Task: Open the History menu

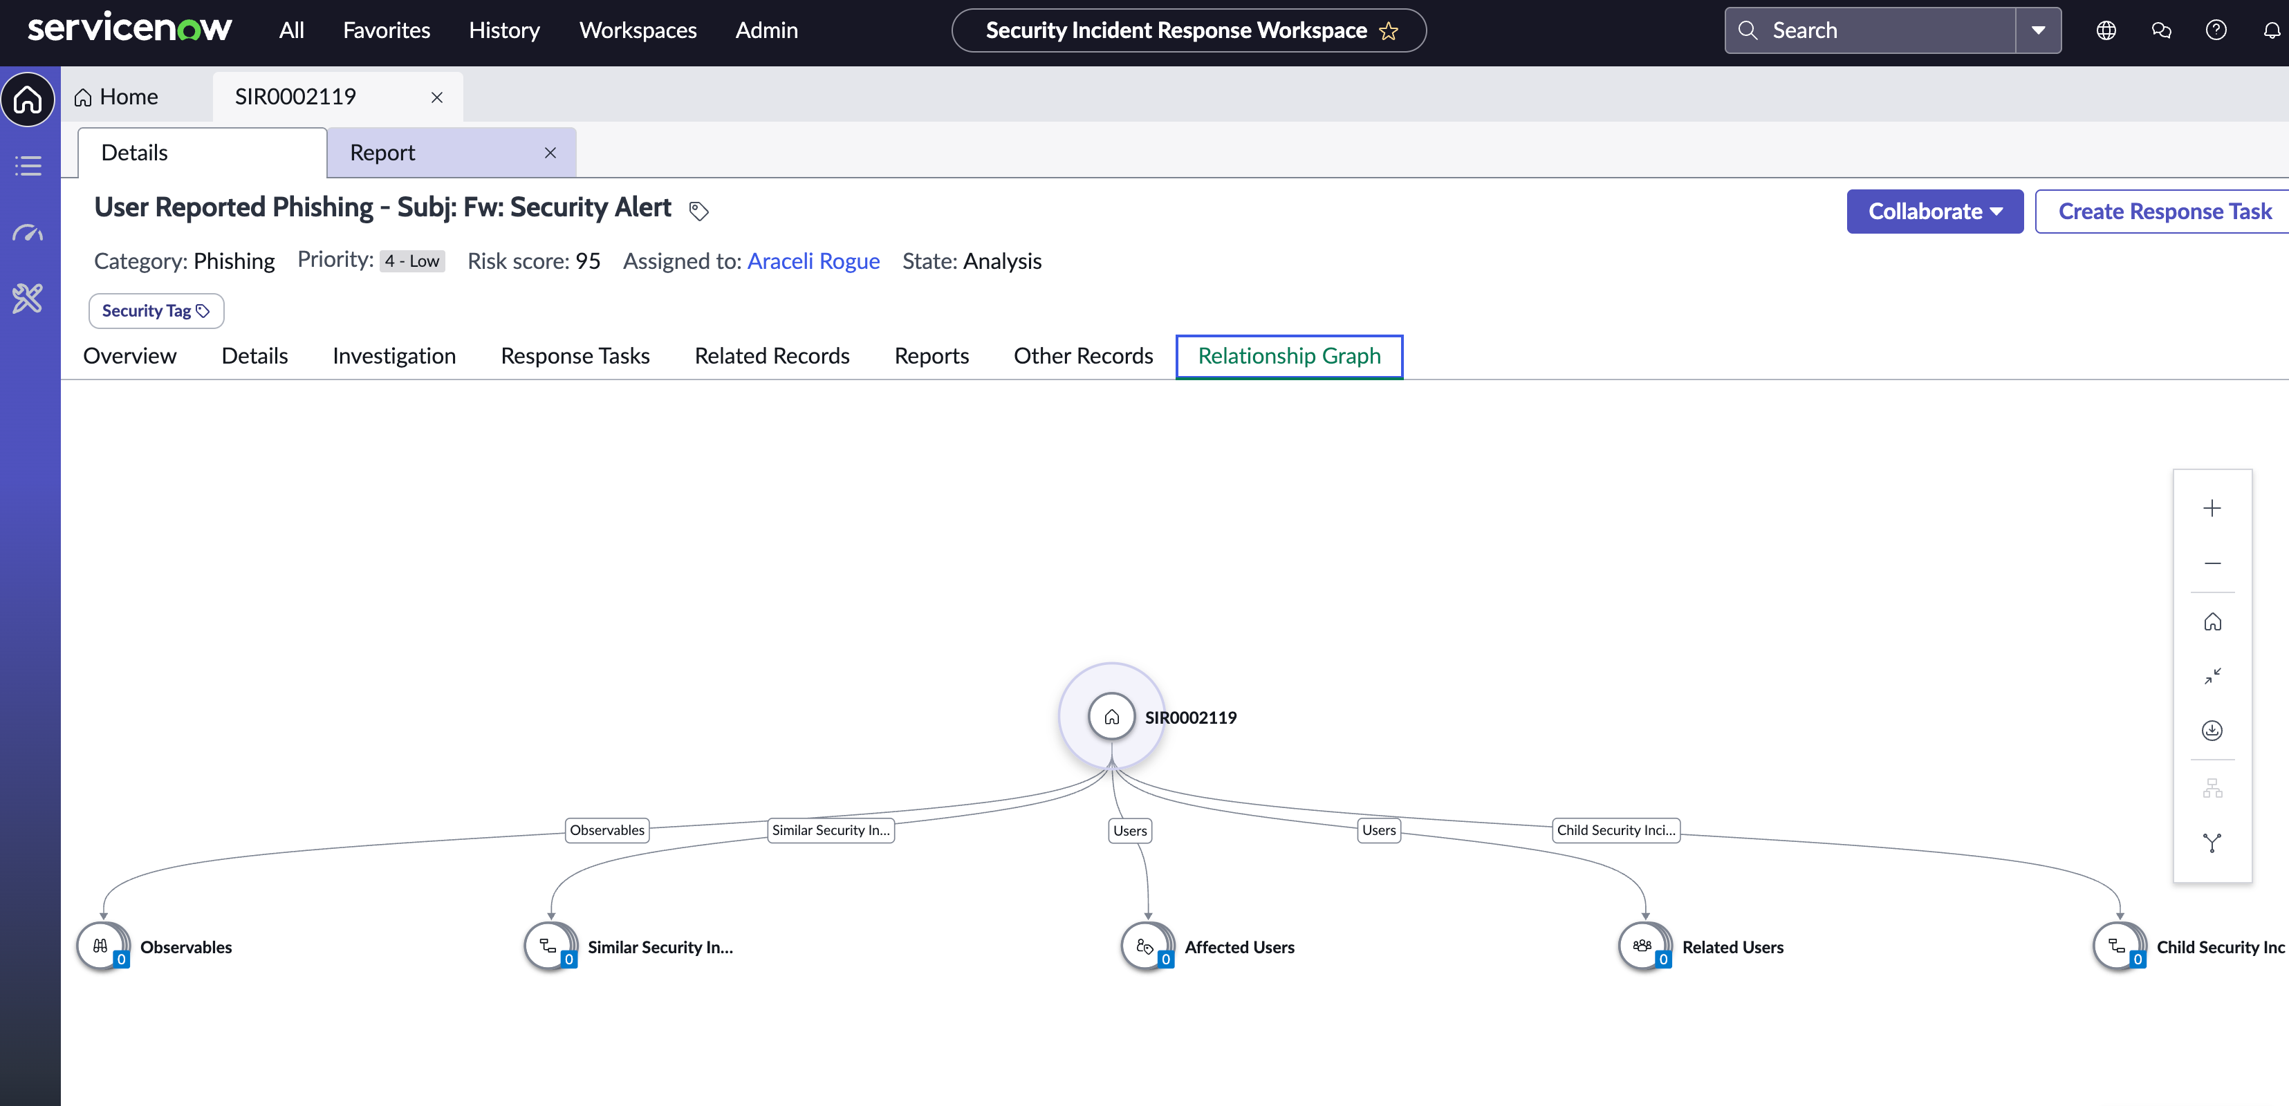Action: point(505,30)
